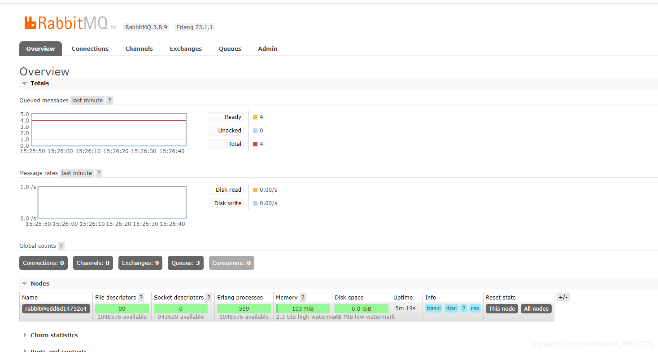Click the 'rss' info tag
Screen dimensions: 658x352
pos(475,308)
